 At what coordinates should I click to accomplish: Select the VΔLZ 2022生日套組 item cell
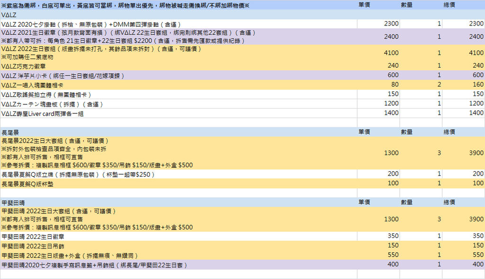click(x=179, y=53)
